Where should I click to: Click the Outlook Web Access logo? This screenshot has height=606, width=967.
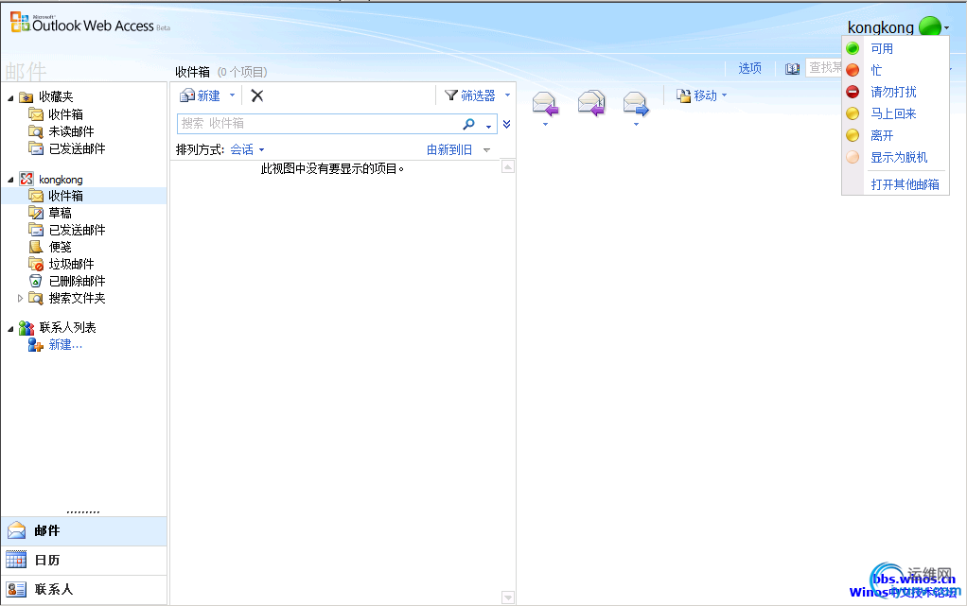tap(90, 24)
